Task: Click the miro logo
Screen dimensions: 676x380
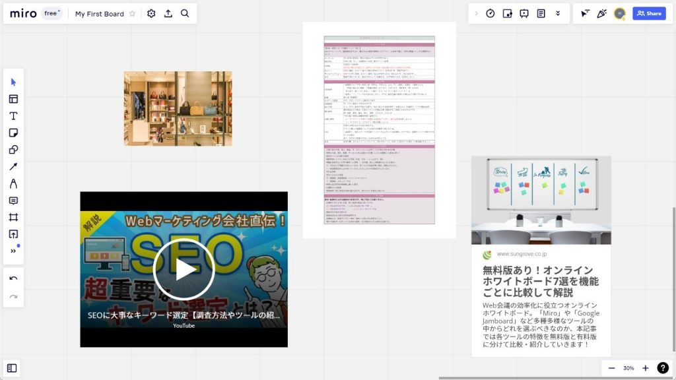Action: 23,13
